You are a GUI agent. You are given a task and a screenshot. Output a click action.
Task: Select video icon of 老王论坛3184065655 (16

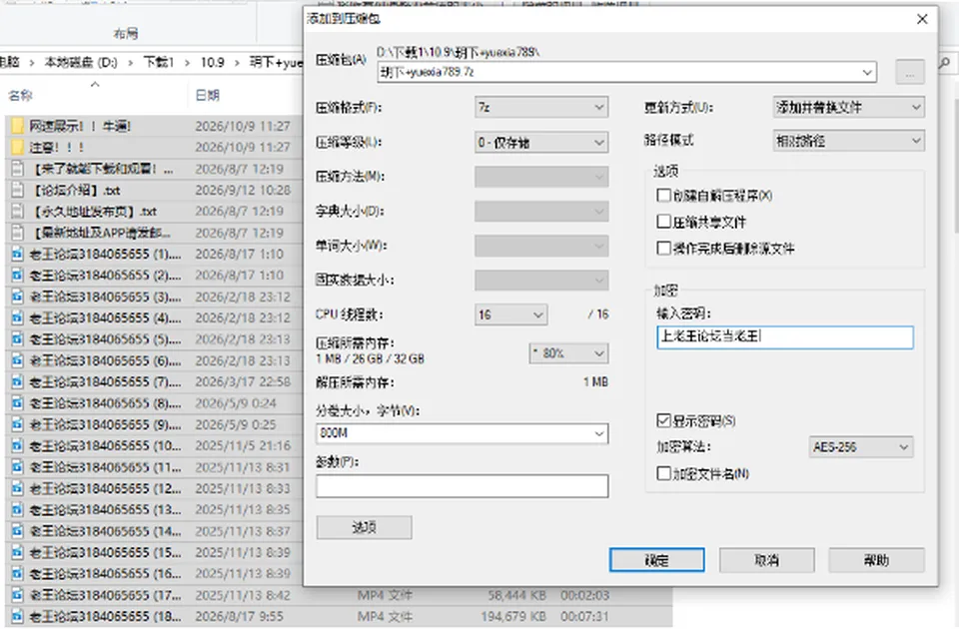point(18,573)
